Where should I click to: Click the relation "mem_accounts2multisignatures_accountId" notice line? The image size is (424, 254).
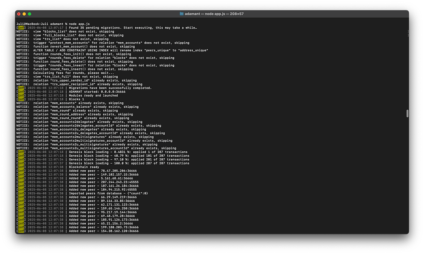[94, 141]
